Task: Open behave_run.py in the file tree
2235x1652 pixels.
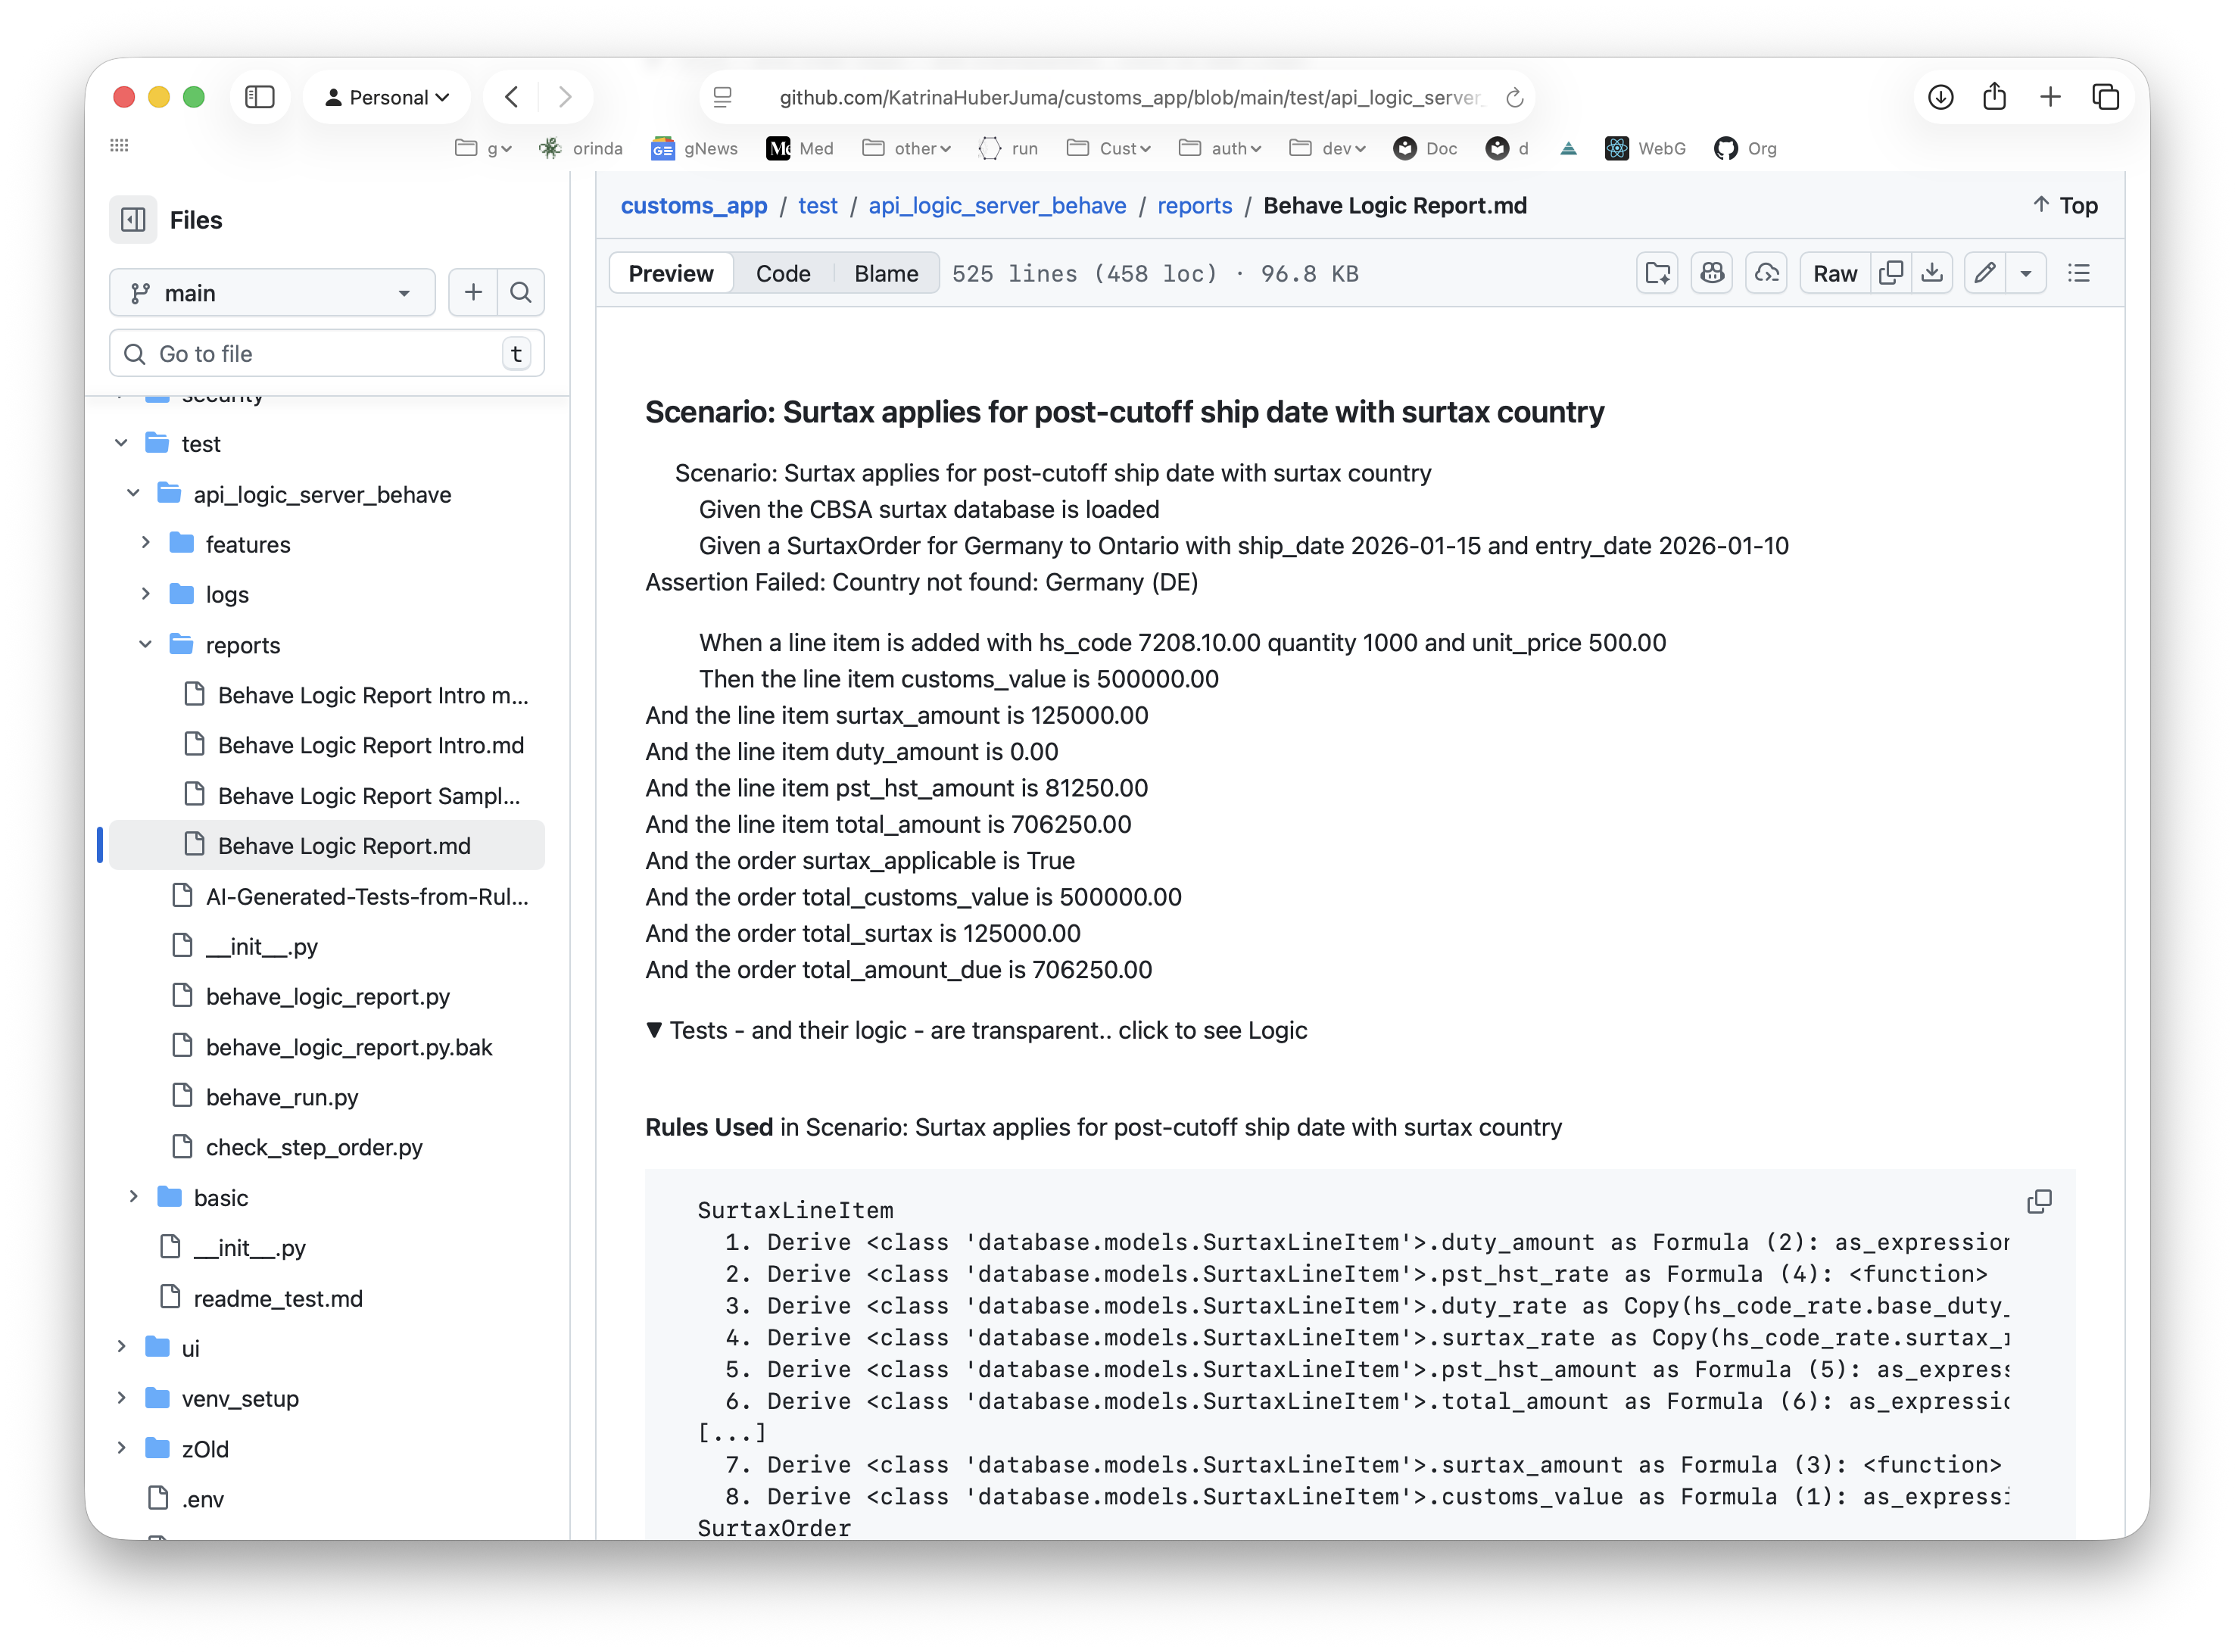Action: tap(282, 1097)
